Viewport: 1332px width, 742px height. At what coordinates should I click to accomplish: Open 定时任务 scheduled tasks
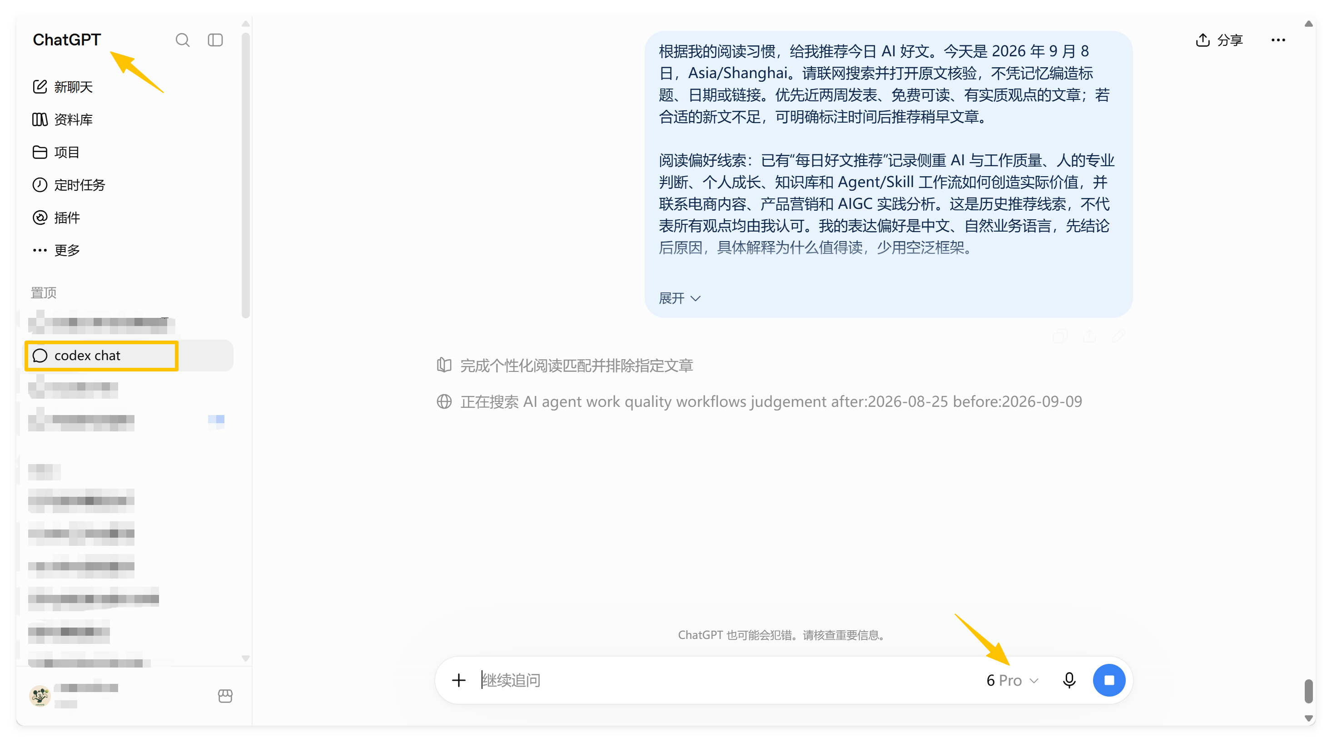pyautogui.click(x=69, y=184)
